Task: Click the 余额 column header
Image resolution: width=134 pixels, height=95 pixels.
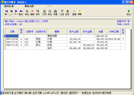Action: 101,32
